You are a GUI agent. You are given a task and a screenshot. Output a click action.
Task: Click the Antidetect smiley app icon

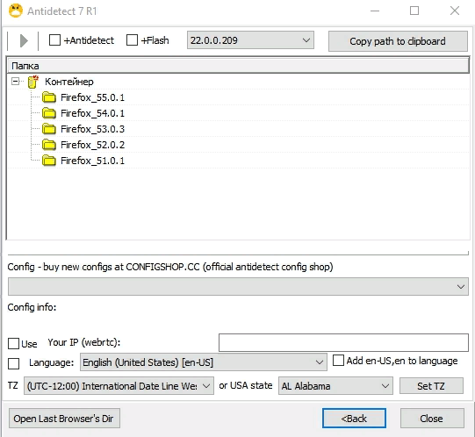point(16,11)
